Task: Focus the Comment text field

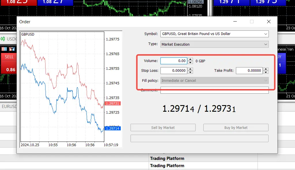Action: (214, 90)
